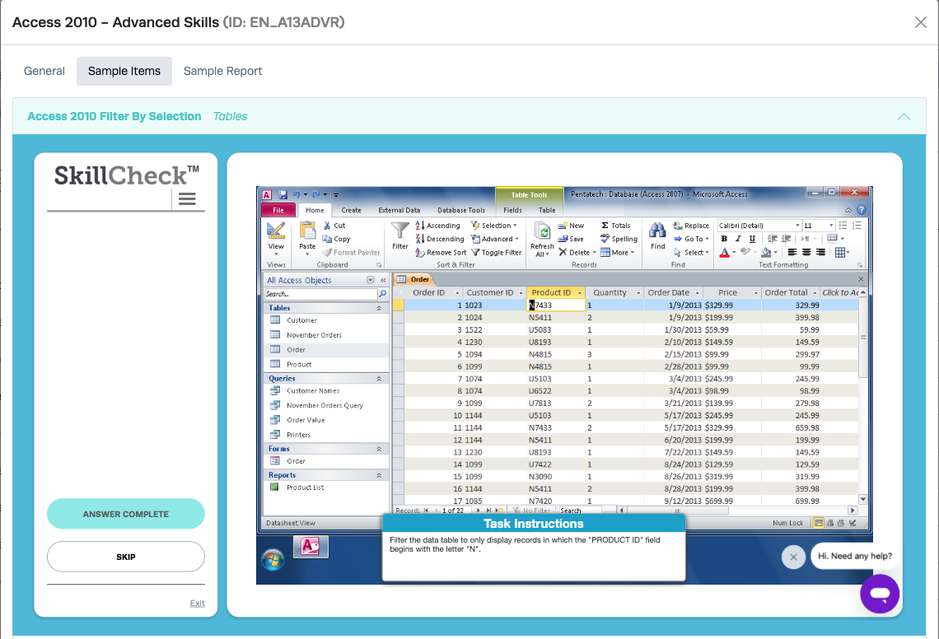Open Product ID column filter arrow
The image size is (939, 639).
(580, 293)
